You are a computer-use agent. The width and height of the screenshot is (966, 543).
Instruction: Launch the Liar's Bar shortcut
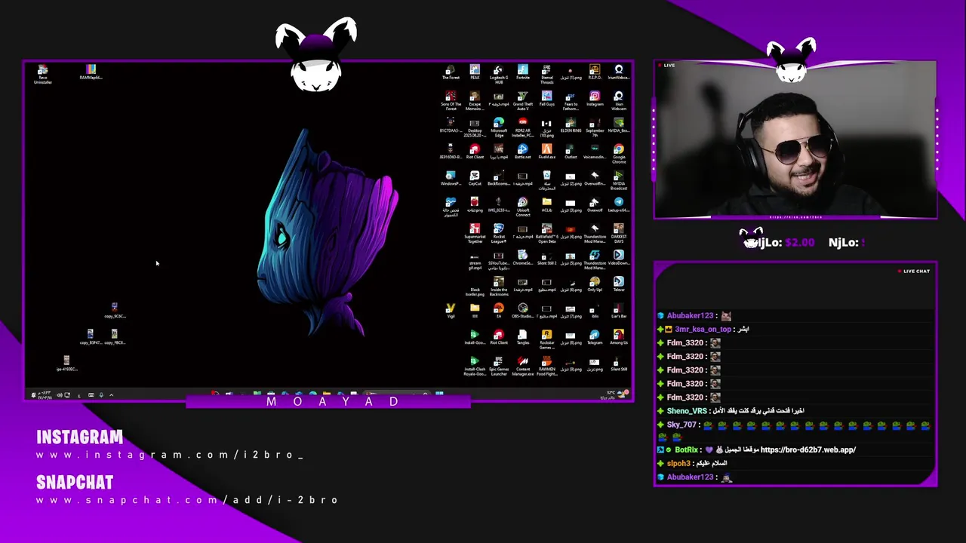(x=619, y=311)
